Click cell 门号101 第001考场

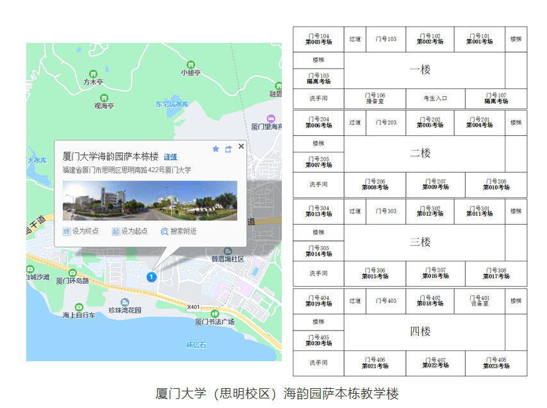coord(480,39)
